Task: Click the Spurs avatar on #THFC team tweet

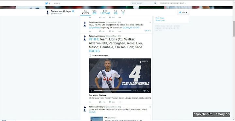Action: pyautogui.click(x=85, y=38)
